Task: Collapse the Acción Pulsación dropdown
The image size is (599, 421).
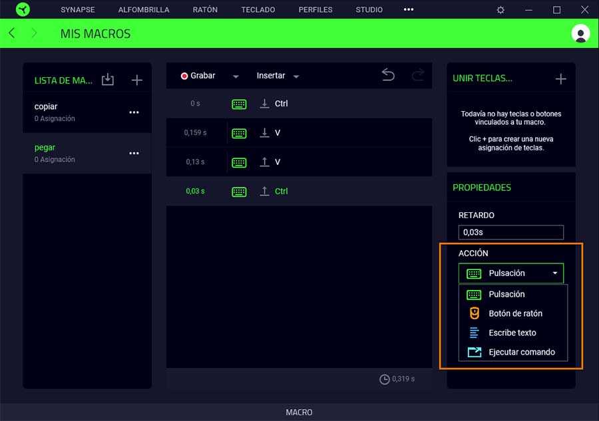Action: (554, 273)
